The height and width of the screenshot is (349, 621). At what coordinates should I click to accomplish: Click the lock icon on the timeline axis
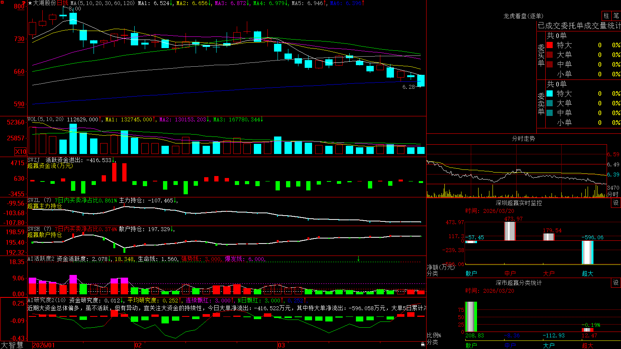423,344
